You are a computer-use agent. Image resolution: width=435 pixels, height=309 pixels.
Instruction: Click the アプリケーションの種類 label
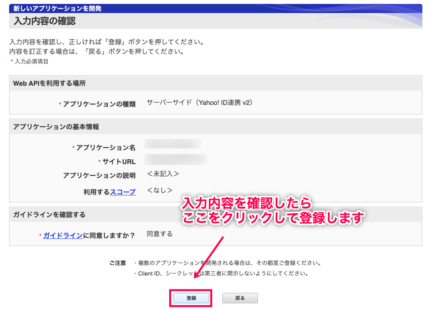point(99,104)
